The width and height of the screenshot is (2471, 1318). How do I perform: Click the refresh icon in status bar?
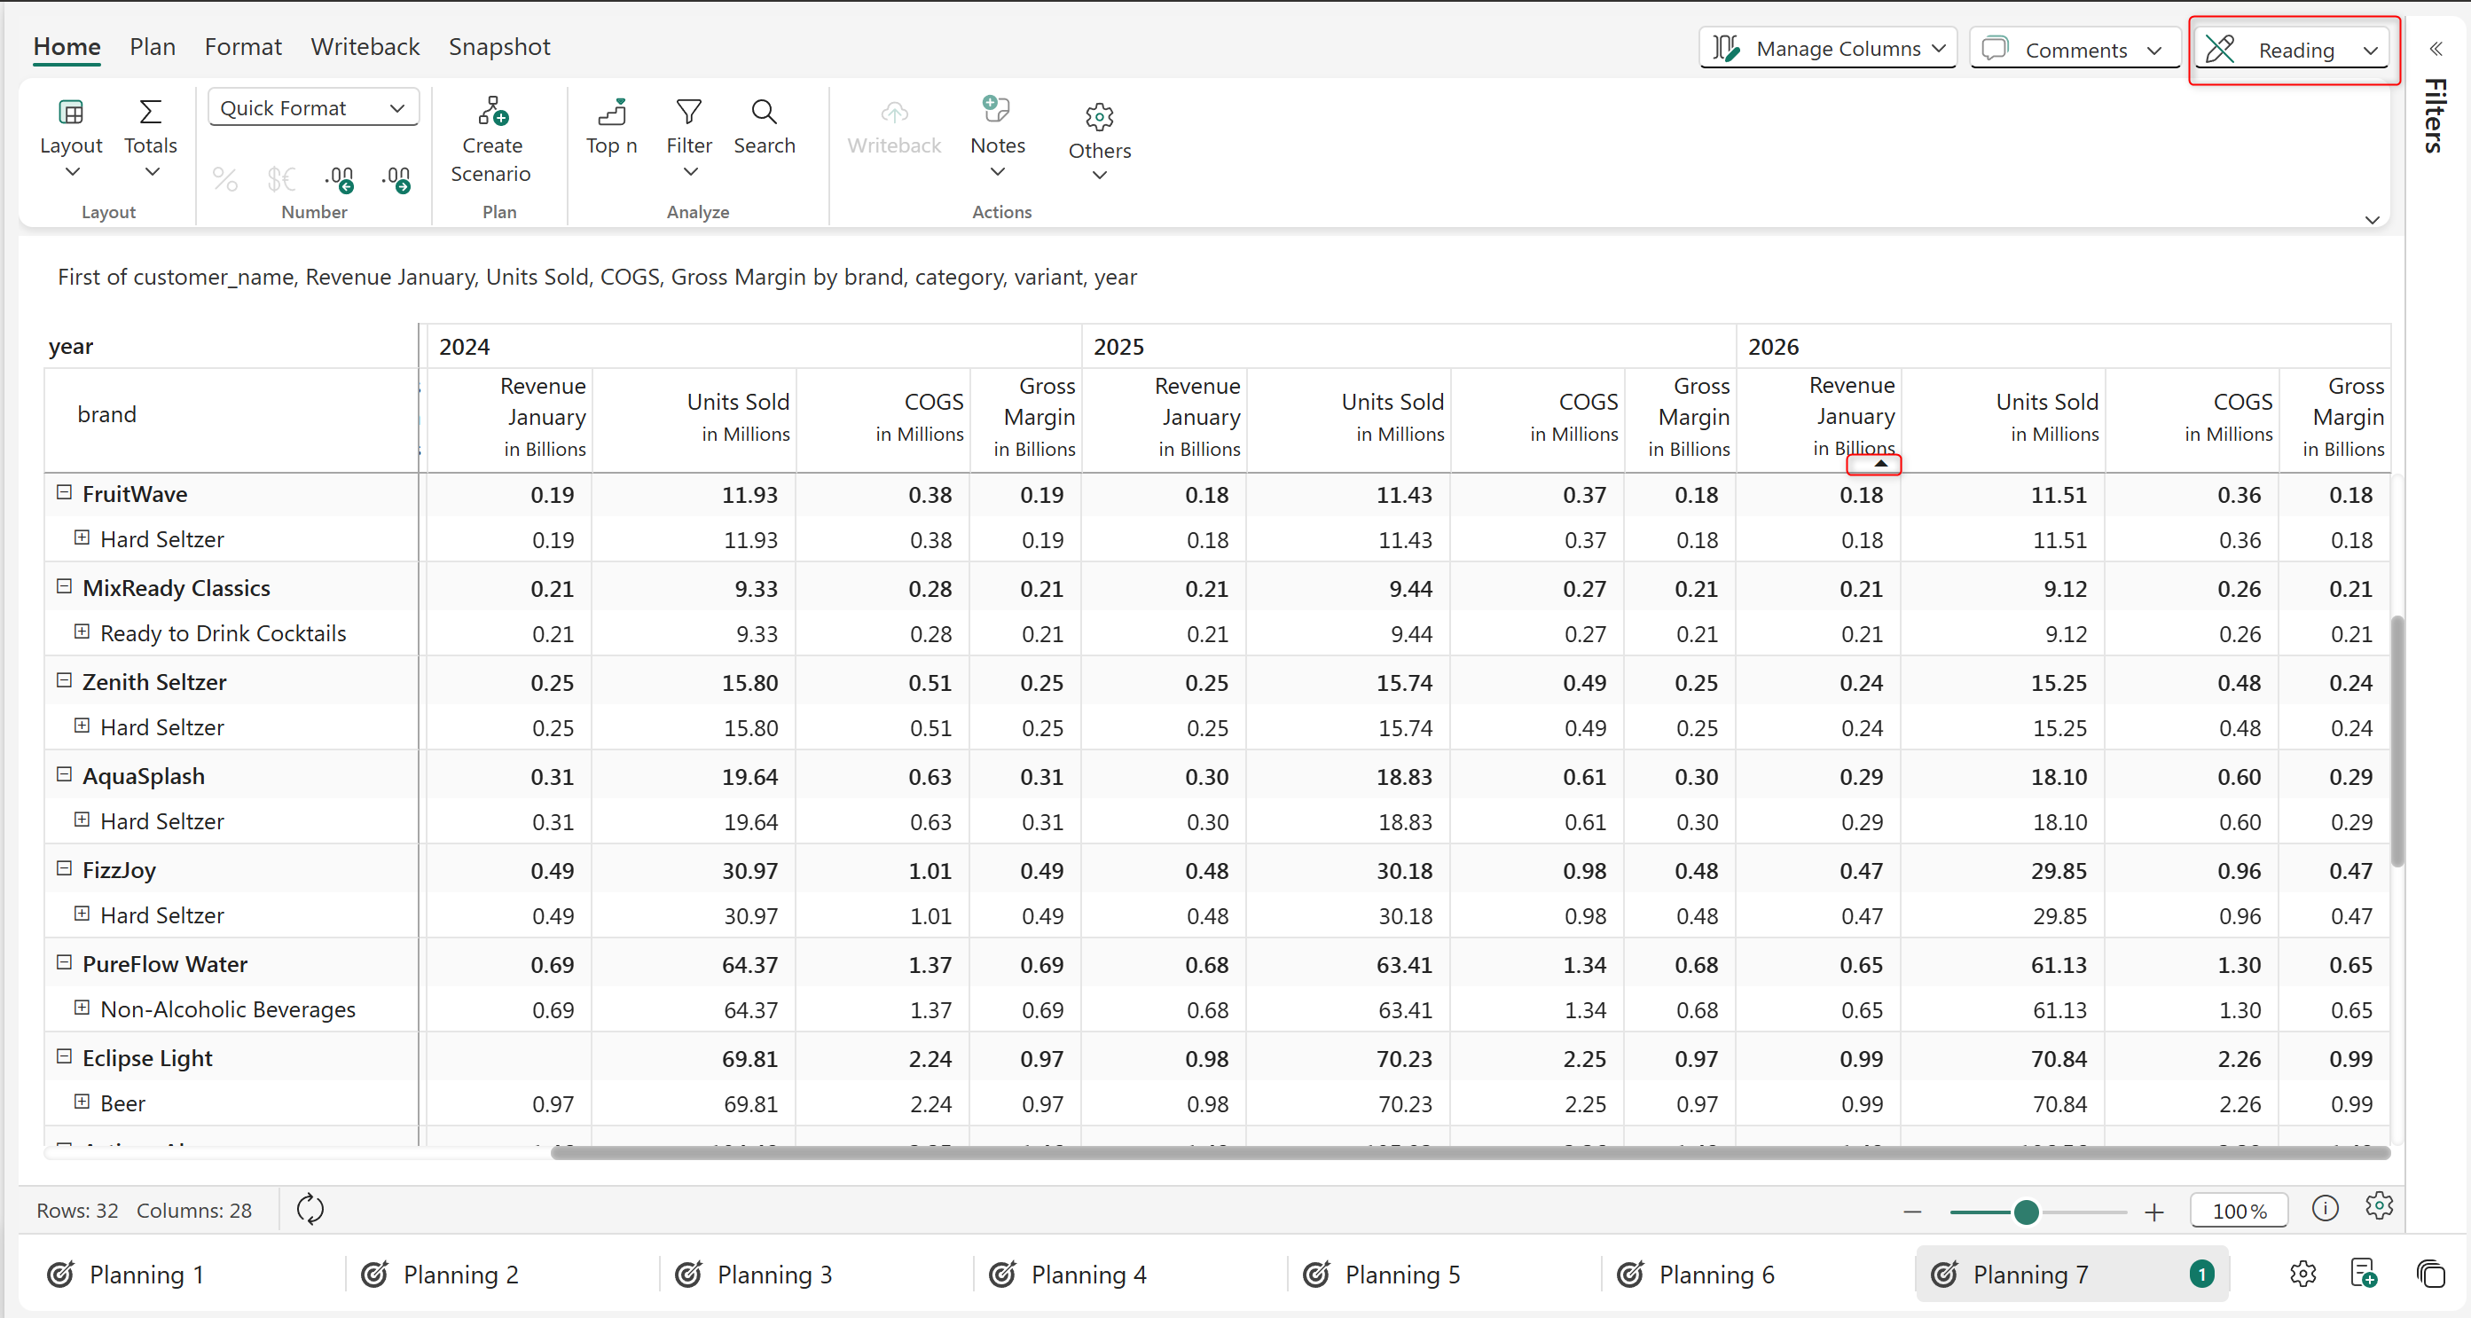tap(310, 1210)
